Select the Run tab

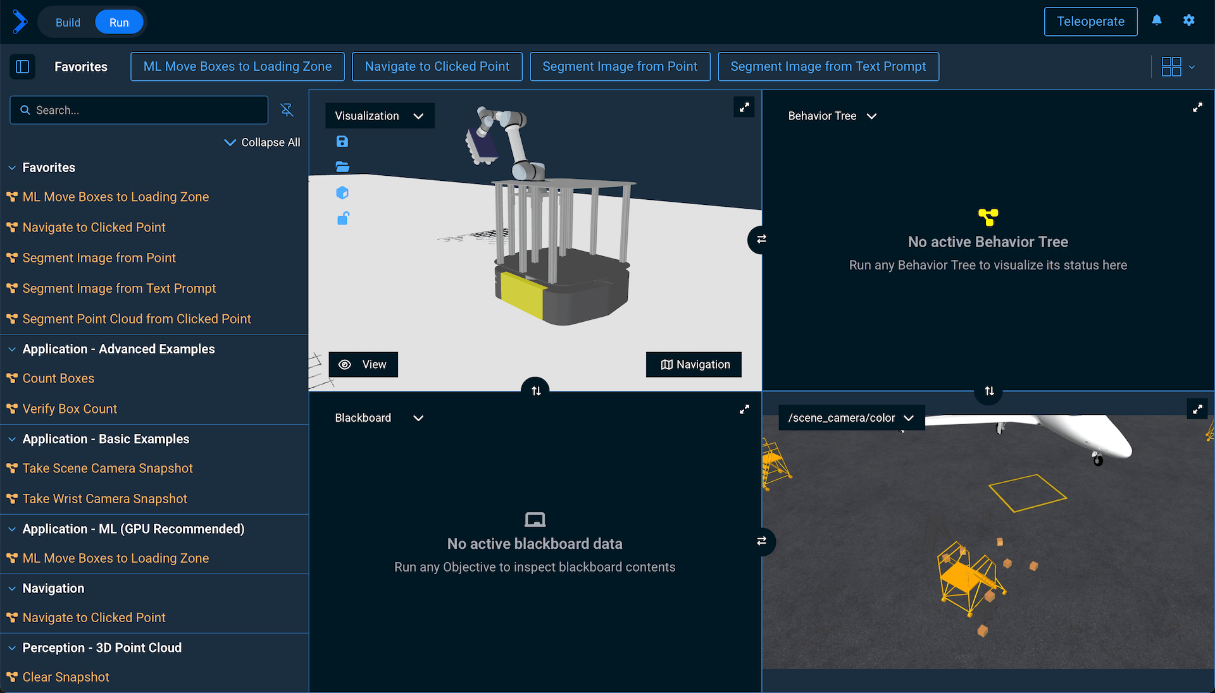pyautogui.click(x=119, y=22)
